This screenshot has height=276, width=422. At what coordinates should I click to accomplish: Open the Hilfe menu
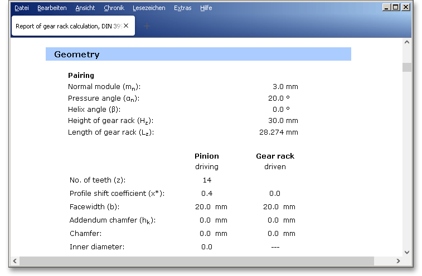(206, 8)
